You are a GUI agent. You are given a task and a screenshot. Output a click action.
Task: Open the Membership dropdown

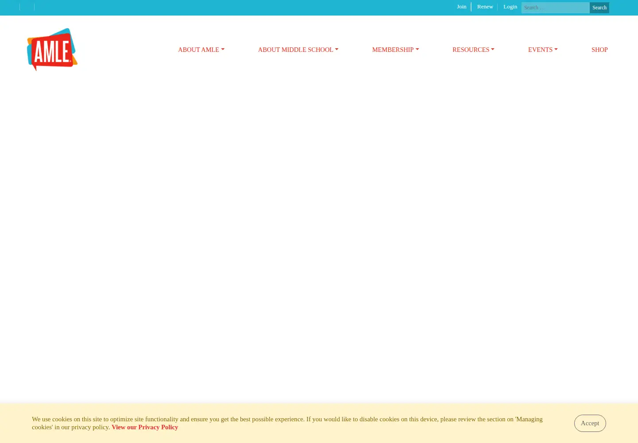(395, 50)
